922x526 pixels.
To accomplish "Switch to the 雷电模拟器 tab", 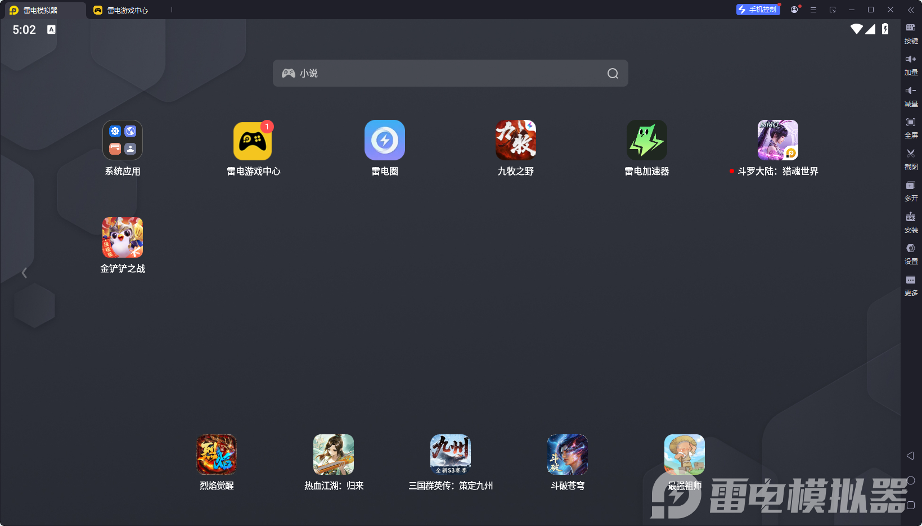I will pyautogui.click(x=44, y=10).
